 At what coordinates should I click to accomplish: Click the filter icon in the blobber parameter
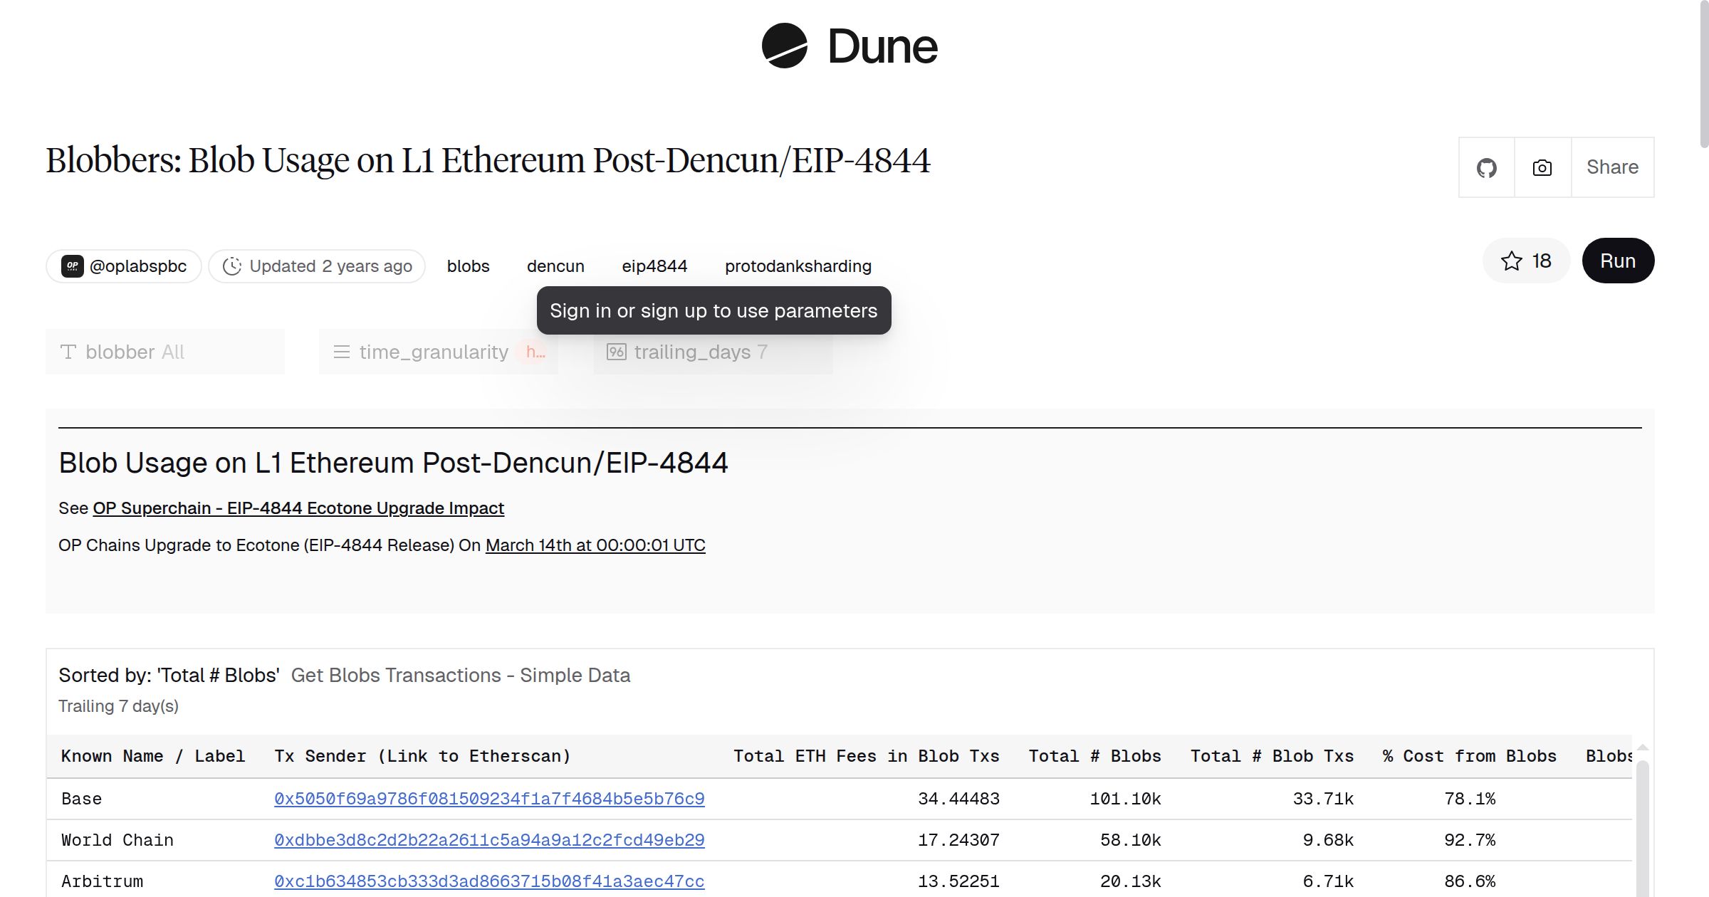(x=68, y=351)
